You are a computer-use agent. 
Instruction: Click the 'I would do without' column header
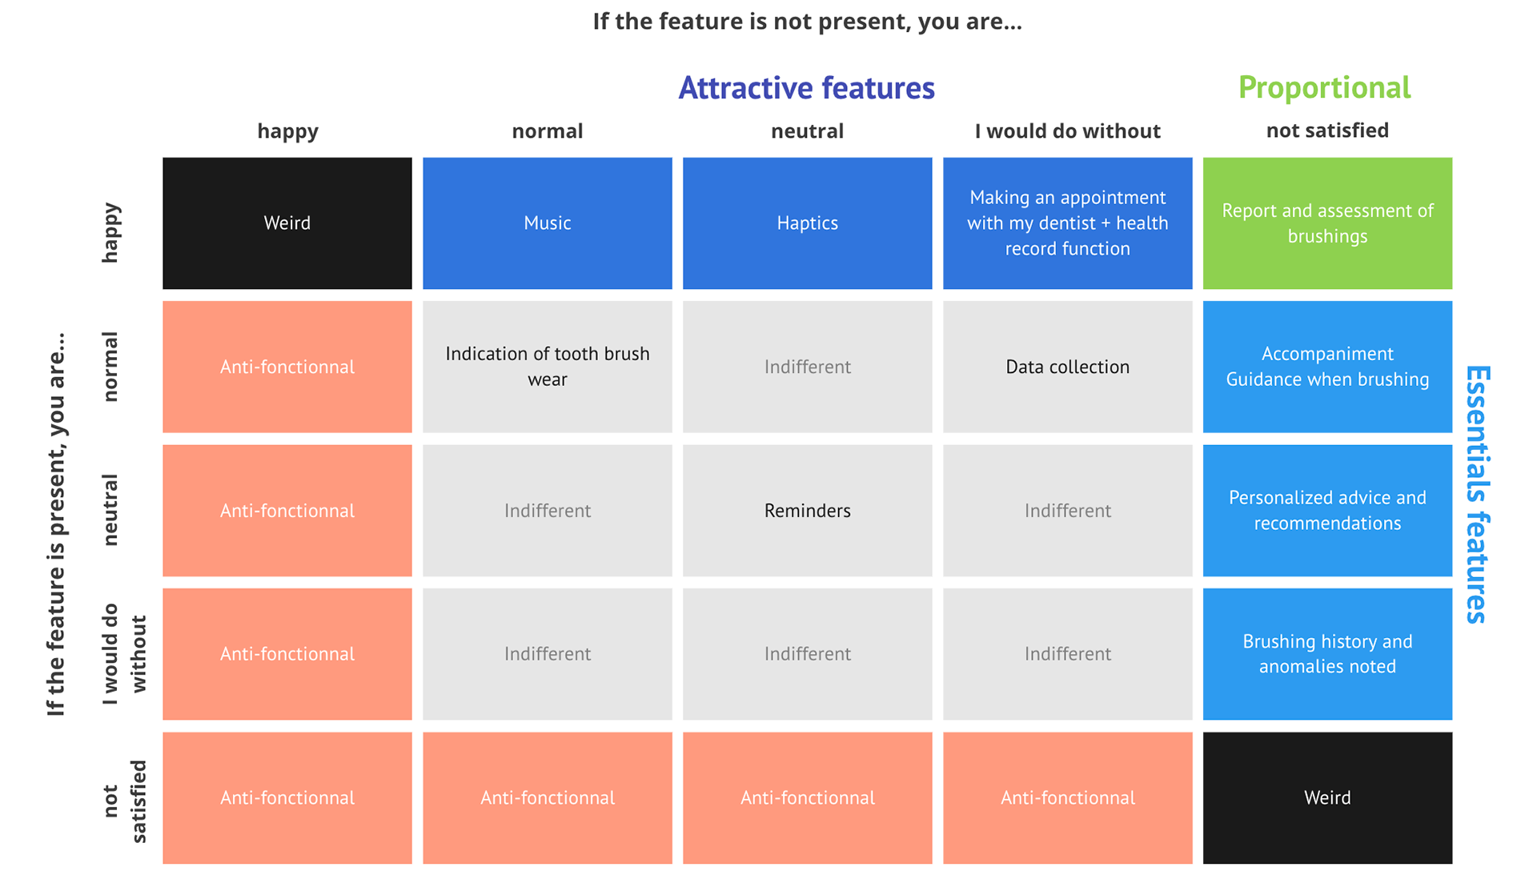click(x=1067, y=130)
